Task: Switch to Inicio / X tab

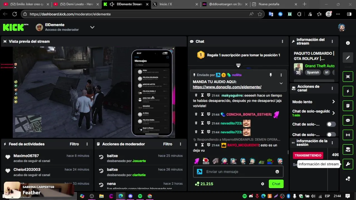Action: 175,4
